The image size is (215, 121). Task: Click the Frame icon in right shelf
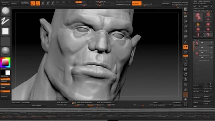click(185, 64)
